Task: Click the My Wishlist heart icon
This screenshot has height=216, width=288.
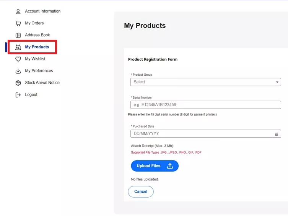Action: pyautogui.click(x=18, y=59)
